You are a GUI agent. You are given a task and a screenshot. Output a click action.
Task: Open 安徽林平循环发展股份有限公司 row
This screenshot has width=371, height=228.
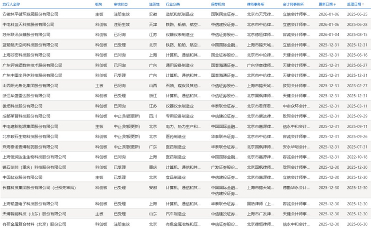[x=185, y=14]
